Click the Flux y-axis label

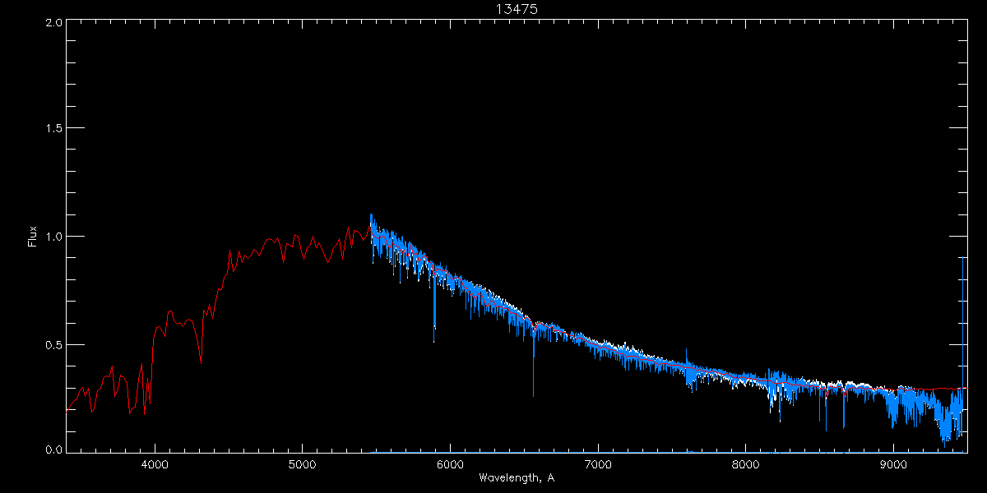point(33,237)
